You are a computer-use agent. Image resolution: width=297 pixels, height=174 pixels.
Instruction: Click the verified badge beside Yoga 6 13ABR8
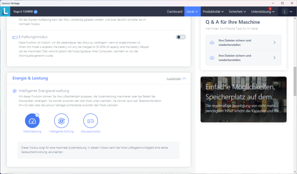tap(35, 12)
